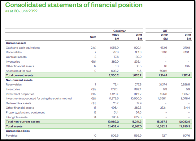Click non-current receivables value 173.4
Screen dimensions: 196x141
[115, 85]
